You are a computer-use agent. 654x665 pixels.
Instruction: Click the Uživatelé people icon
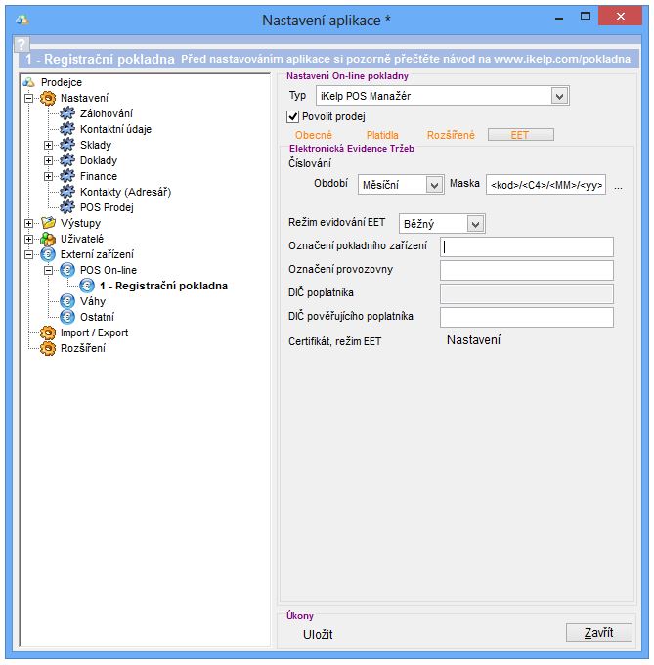tap(48, 239)
